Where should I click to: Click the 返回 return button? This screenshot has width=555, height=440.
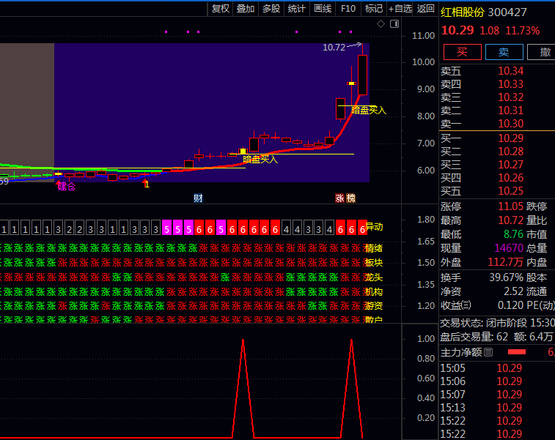tap(425, 9)
